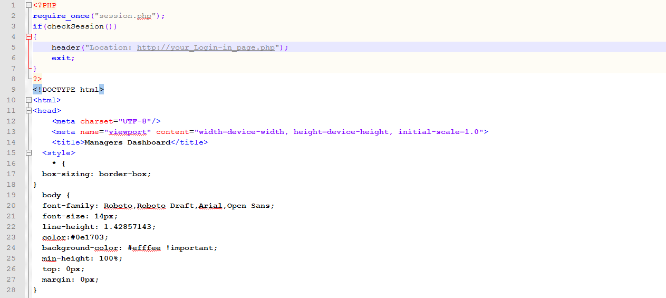Click the color:#0e1703 declaration
Viewport: 666px width, 298px height.
pyautogui.click(x=75, y=237)
